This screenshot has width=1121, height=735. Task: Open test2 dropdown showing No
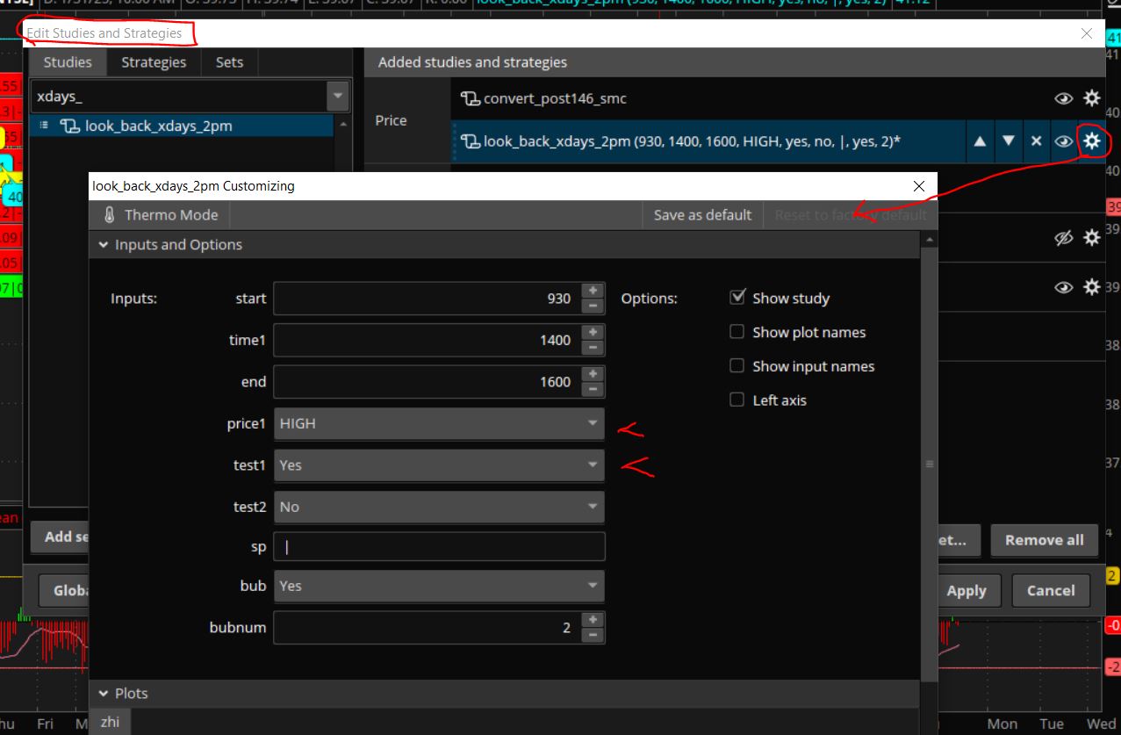click(439, 507)
